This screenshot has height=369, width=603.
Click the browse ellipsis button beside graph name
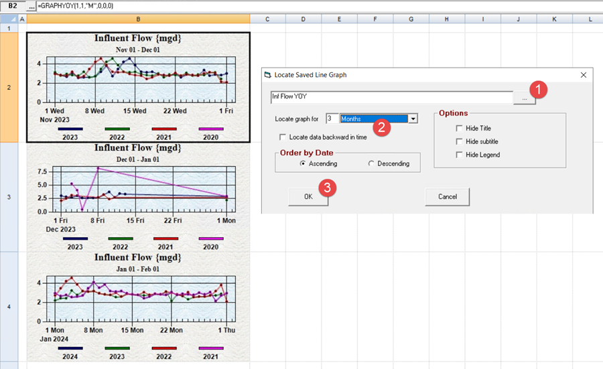click(x=524, y=98)
